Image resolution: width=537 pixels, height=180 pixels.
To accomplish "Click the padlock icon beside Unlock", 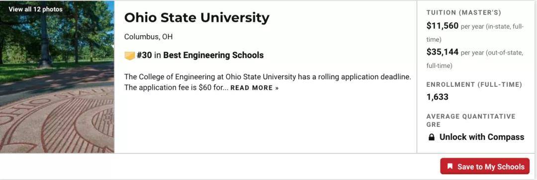I will click(432, 137).
